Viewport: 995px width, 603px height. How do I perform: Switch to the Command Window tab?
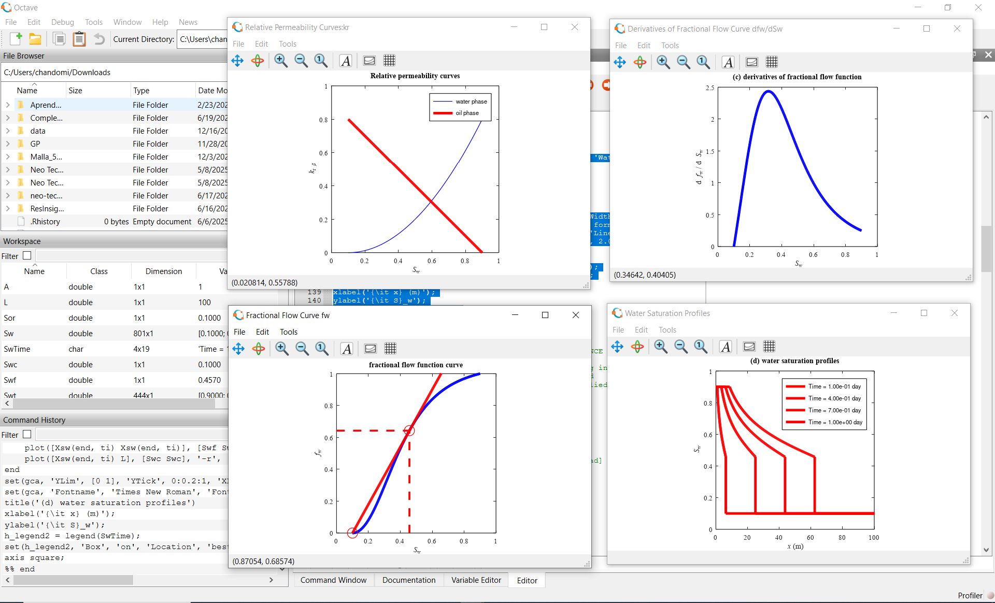(333, 580)
